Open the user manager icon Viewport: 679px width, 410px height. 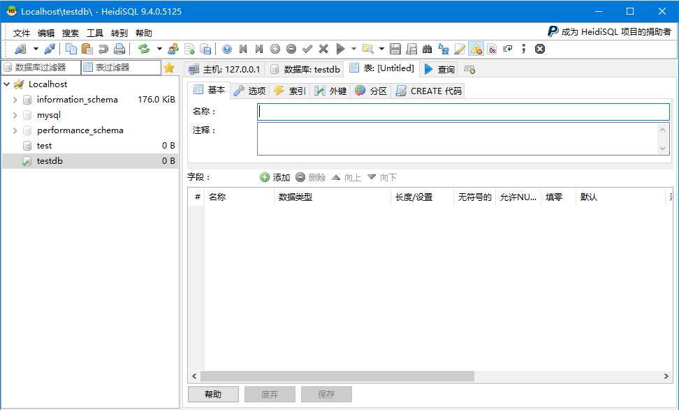(x=173, y=49)
